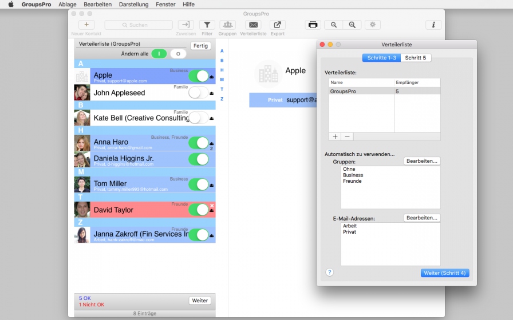This screenshot has width=513, height=320.
Task: Click the help question mark button
Action: click(329, 273)
